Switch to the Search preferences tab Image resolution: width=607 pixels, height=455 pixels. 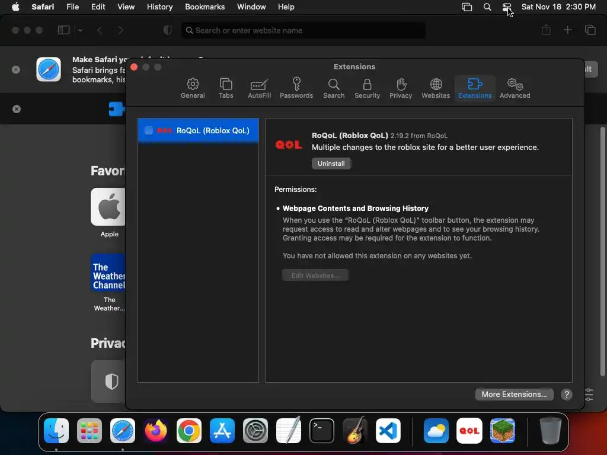pyautogui.click(x=334, y=88)
